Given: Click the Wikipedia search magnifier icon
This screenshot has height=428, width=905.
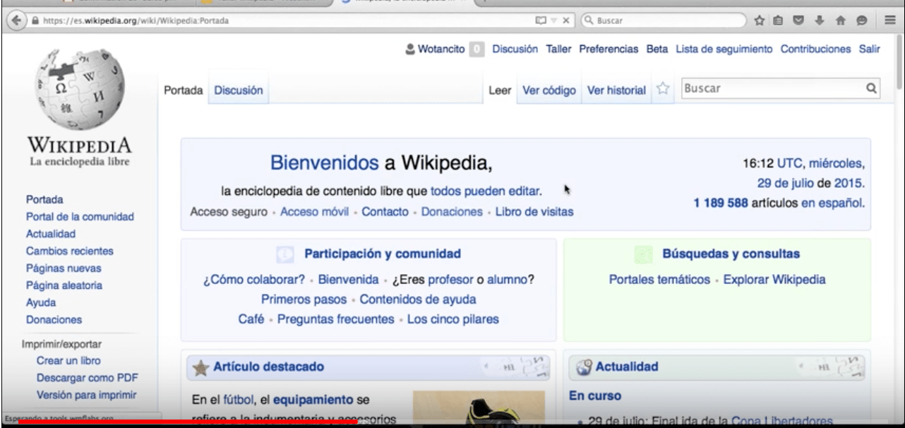Looking at the screenshot, I should tap(871, 90).
